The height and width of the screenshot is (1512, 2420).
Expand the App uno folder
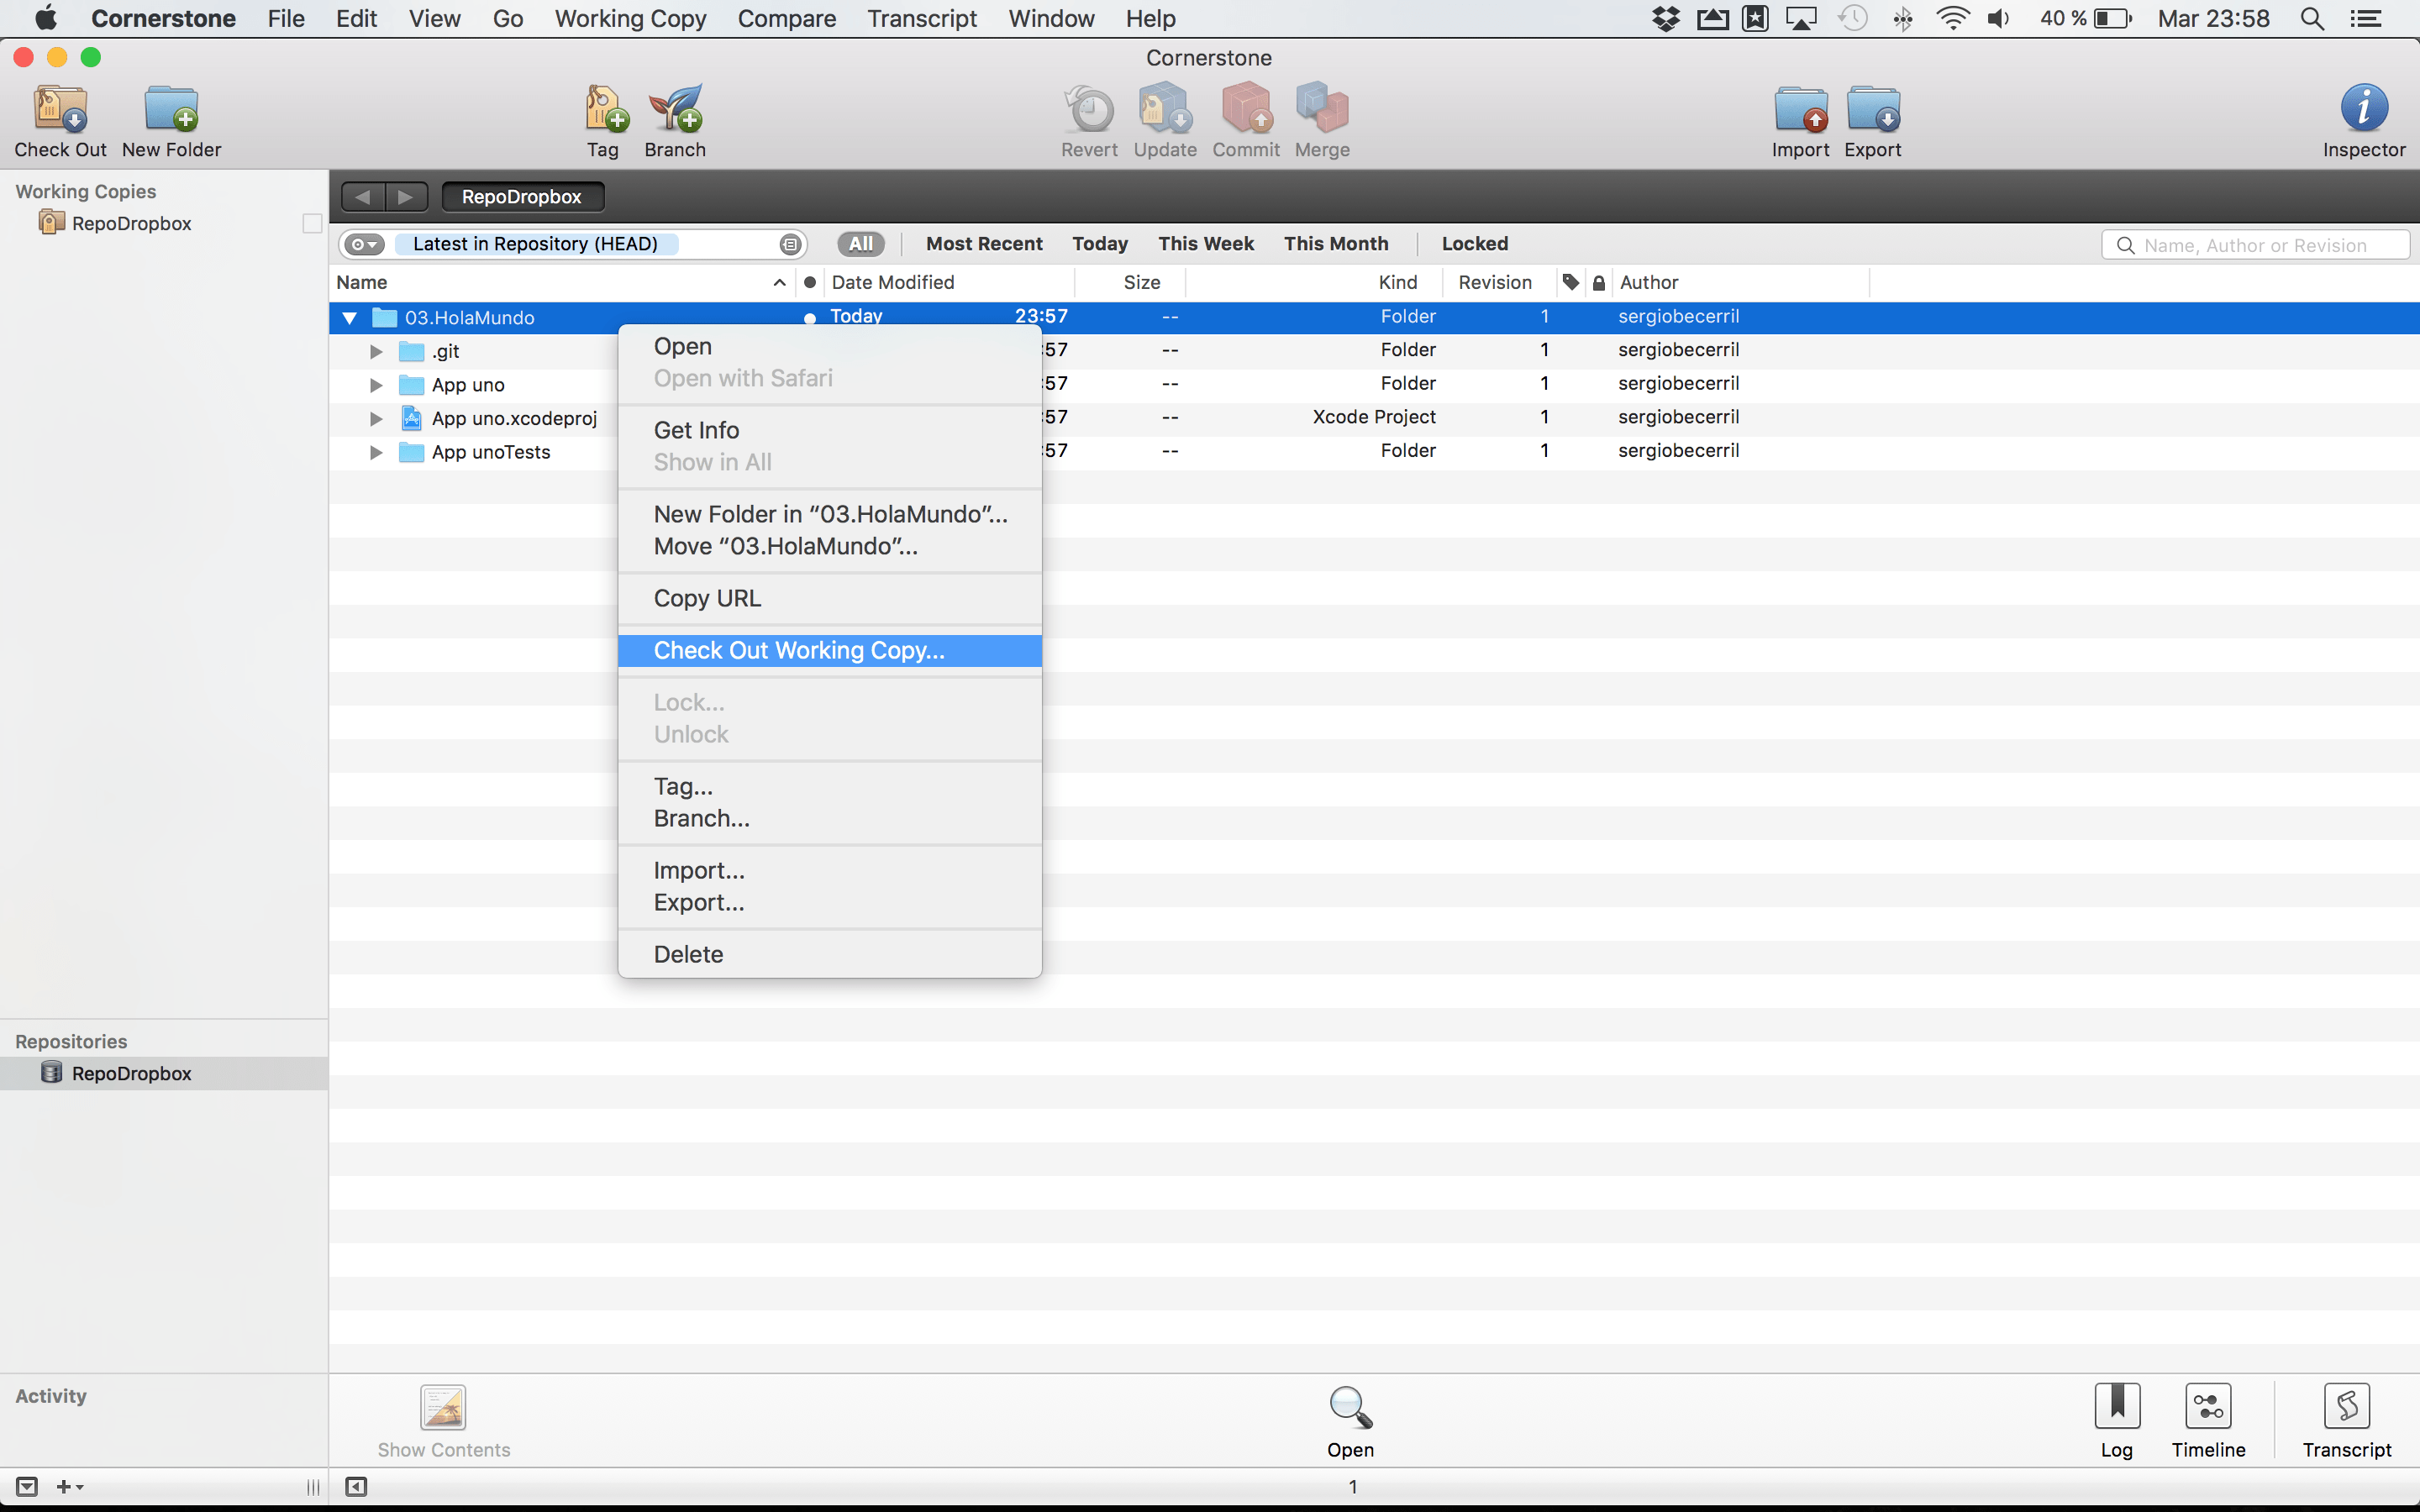376,385
